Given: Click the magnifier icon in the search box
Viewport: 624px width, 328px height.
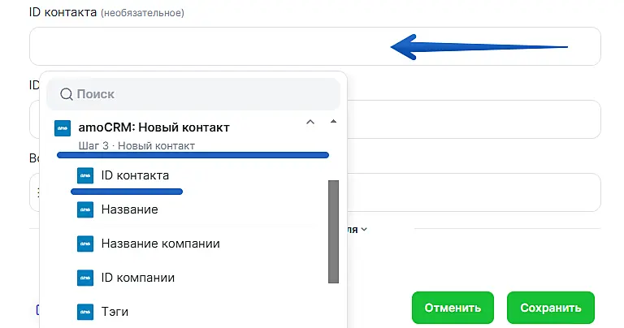Looking at the screenshot, I should [67, 95].
